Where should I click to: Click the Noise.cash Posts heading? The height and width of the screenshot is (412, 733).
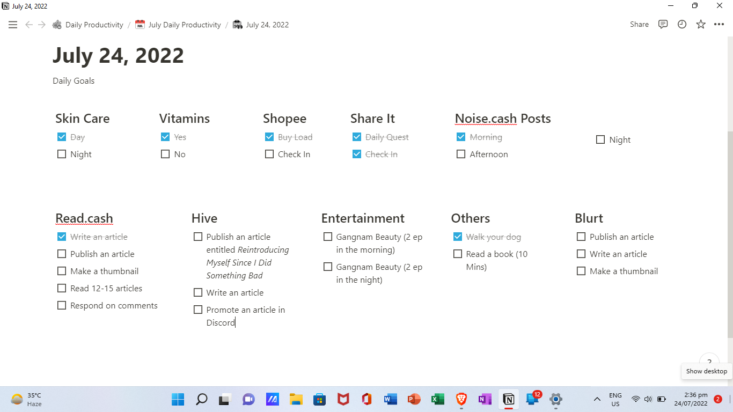[503, 119]
